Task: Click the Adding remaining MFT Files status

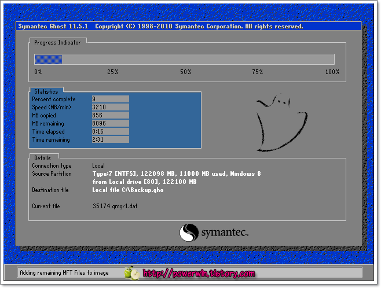Action: (x=64, y=273)
